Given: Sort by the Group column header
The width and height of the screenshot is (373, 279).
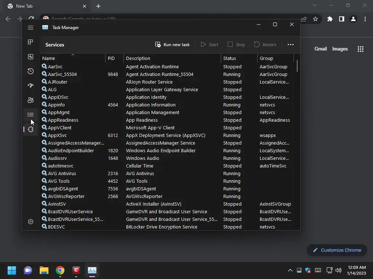Looking at the screenshot, I should pos(275,58).
